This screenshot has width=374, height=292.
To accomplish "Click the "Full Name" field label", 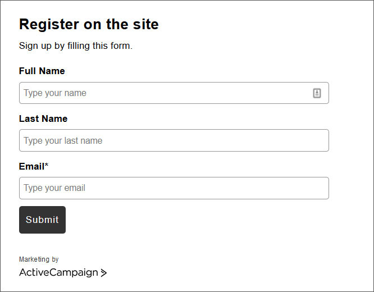I will pyautogui.click(x=42, y=71).
